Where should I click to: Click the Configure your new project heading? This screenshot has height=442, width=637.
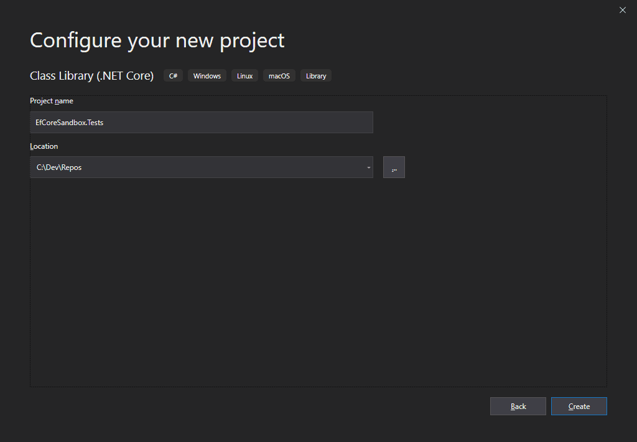[x=157, y=40]
